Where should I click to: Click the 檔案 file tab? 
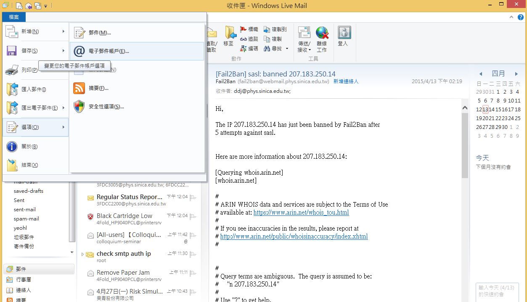[14, 17]
